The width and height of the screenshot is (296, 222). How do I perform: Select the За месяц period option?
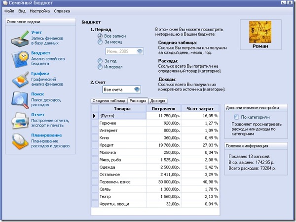[x=101, y=43]
